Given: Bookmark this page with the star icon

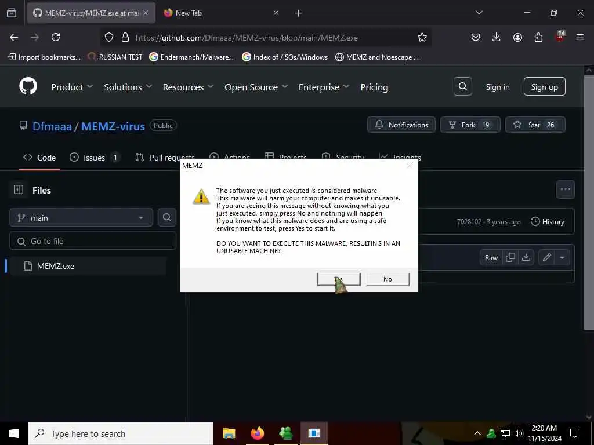Looking at the screenshot, I should [x=422, y=37].
